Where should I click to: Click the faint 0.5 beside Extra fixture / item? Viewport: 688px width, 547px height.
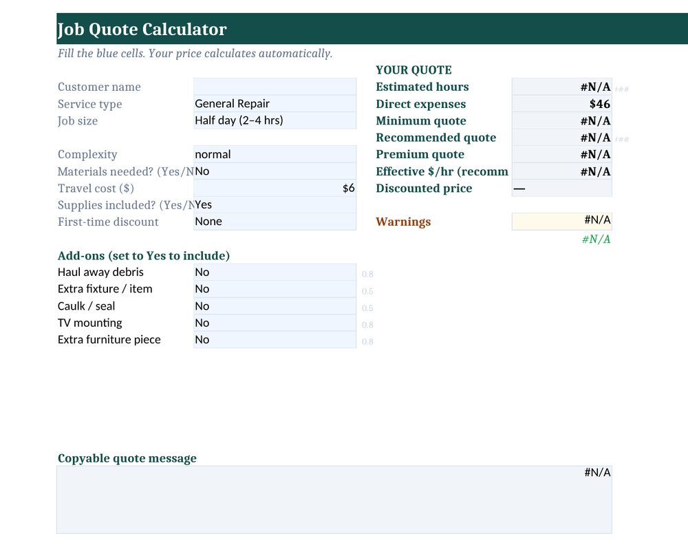point(367,291)
